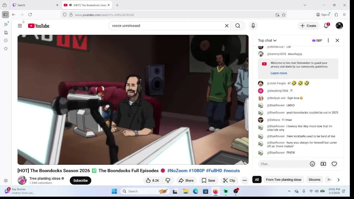Viewport: 354px width, 199px height.
Task: Submit search with the magnifier button
Action: (238, 26)
